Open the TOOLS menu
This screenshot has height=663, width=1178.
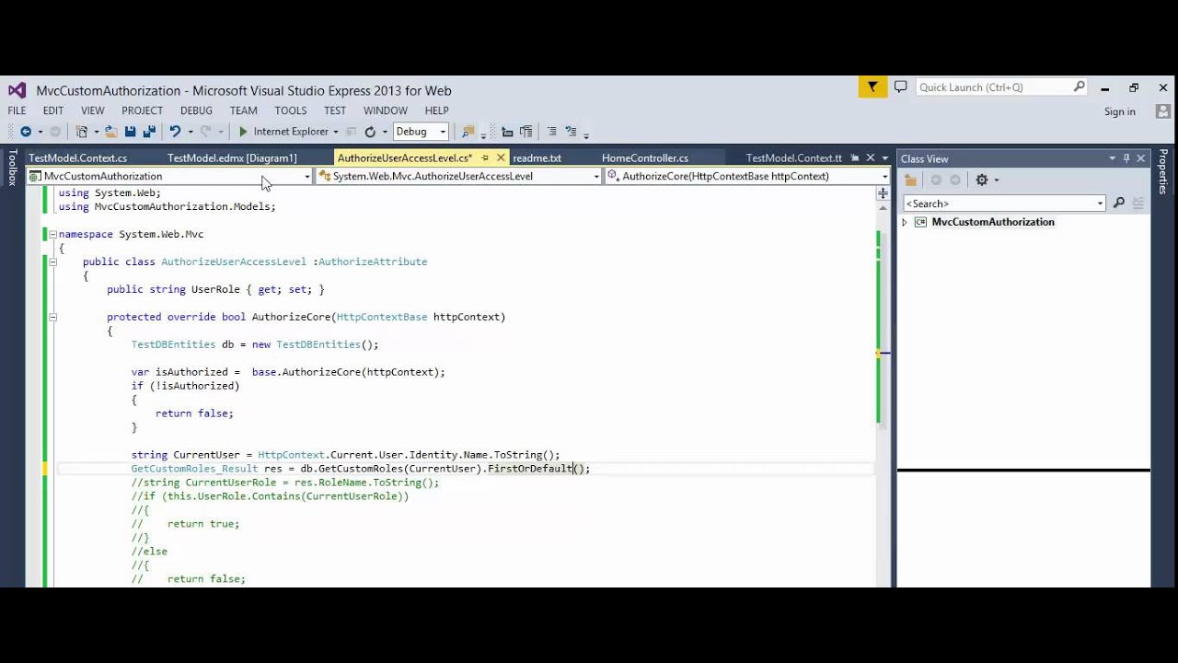(x=290, y=110)
